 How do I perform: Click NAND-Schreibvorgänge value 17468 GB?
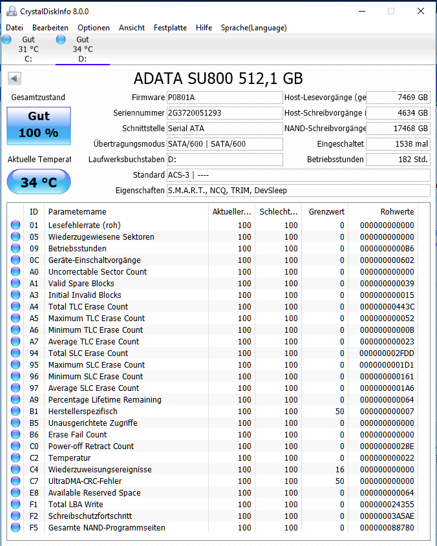pyautogui.click(x=398, y=129)
